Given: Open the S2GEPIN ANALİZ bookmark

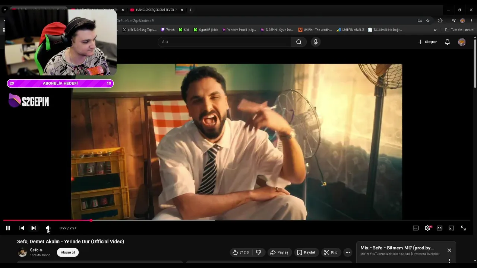Looking at the screenshot, I should point(350,30).
